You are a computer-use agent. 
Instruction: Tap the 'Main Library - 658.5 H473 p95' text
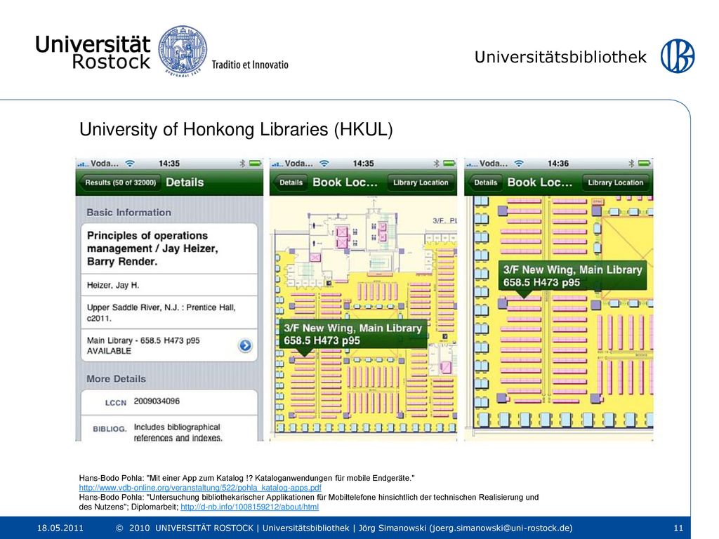(x=143, y=340)
